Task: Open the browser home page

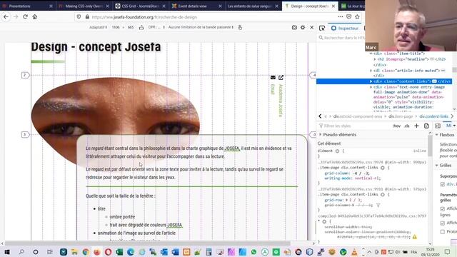Action: 35,17
